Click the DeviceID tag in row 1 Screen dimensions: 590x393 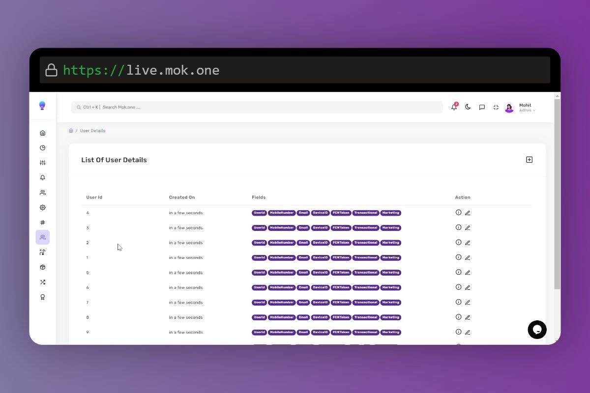[x=320, y=257]
